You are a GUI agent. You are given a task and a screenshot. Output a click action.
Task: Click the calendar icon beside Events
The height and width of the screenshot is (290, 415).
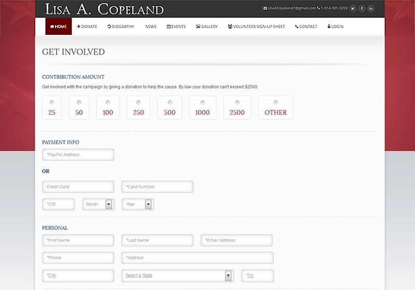169,26
